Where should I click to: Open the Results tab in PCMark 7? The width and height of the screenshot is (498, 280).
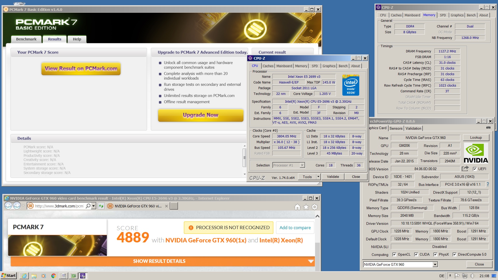tap(54, 39)
